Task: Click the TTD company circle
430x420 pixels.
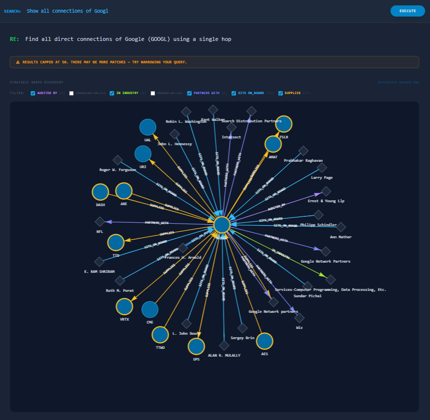Action: click(116, 242)
